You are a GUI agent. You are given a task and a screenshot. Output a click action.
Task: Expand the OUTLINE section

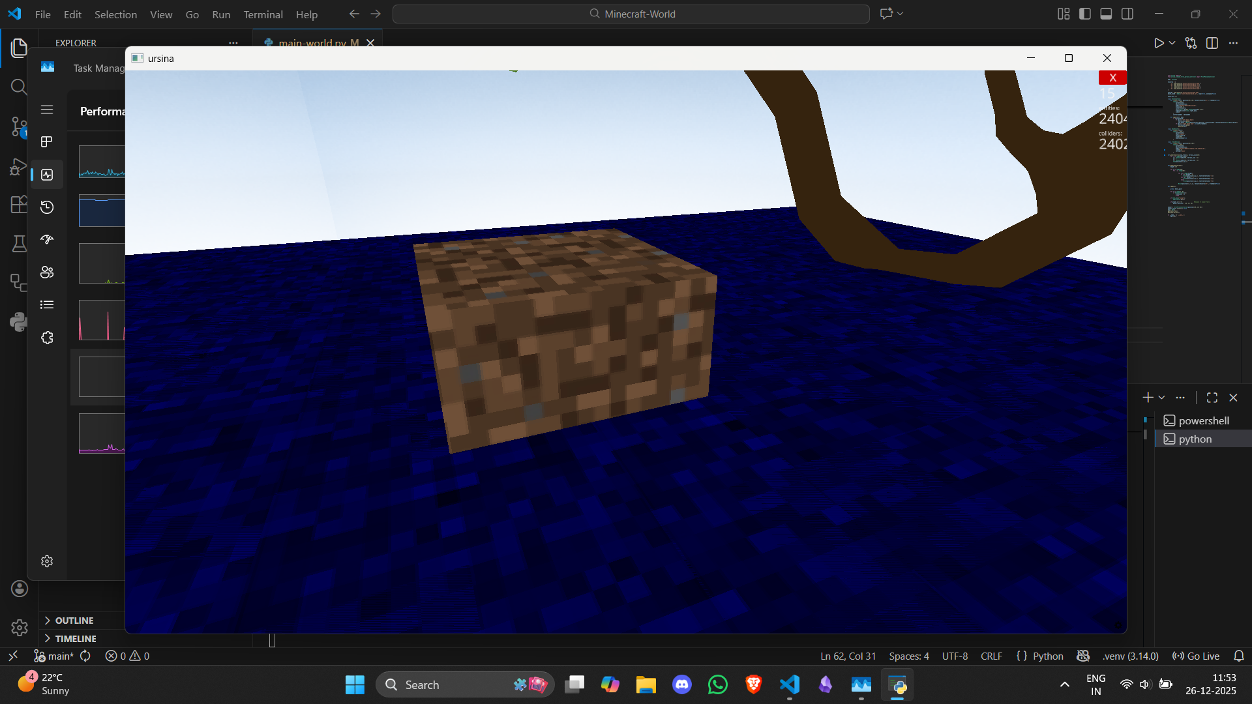click(x=74, y=620)
